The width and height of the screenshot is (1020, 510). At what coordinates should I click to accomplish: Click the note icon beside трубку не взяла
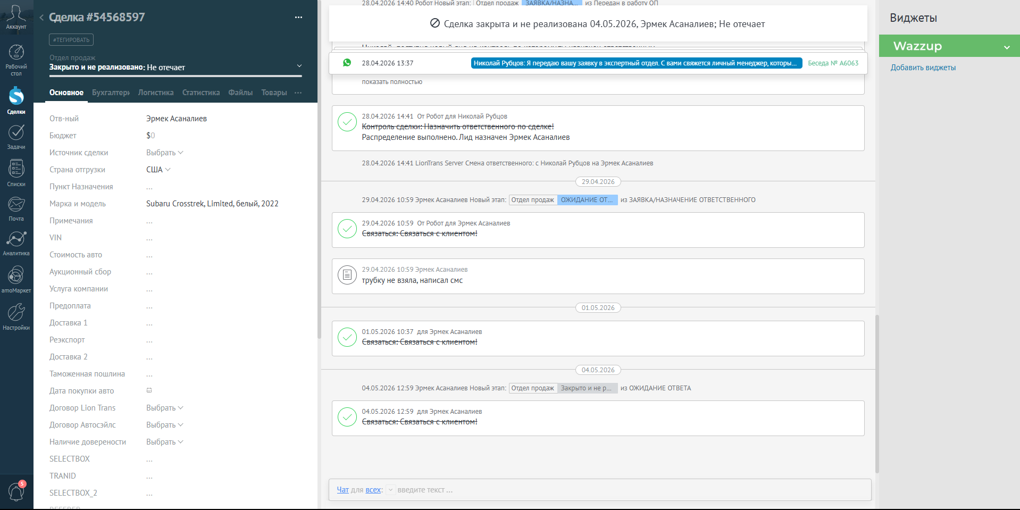(x=347, y=275)
